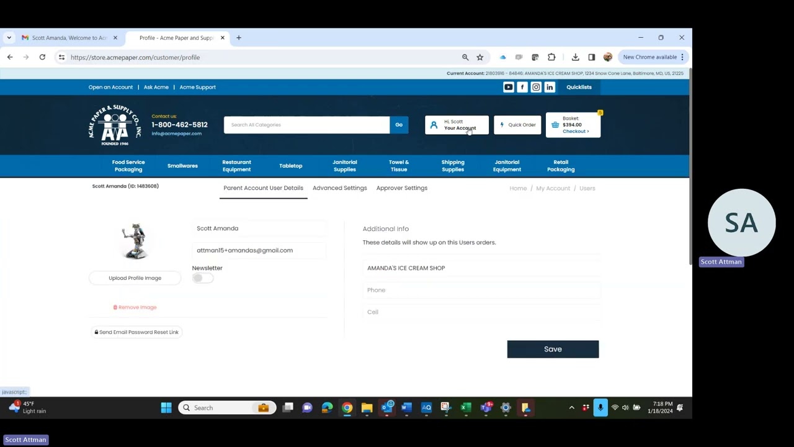Screen dimensions: 794x447
Task: View site information icon in address bar
Action: [x=61, y=57]
